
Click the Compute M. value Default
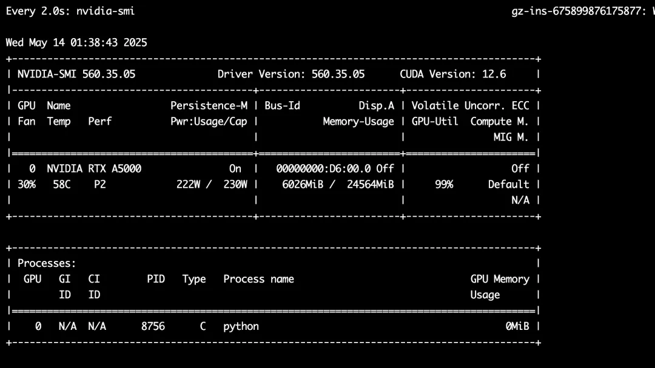tap(509, 185)
